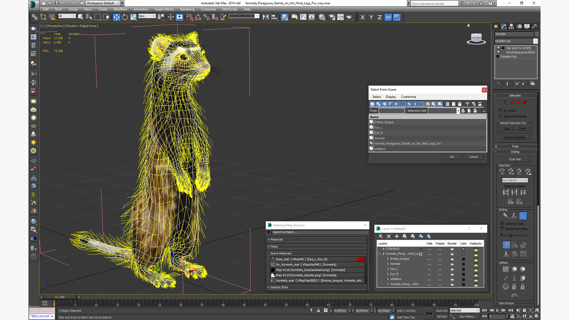Enable the By Vertex checkbox
The image size is (569, 320).
(501, 111)
